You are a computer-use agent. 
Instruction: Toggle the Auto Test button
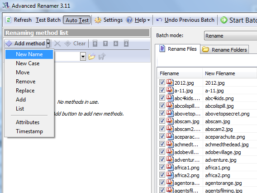(77, 20)
